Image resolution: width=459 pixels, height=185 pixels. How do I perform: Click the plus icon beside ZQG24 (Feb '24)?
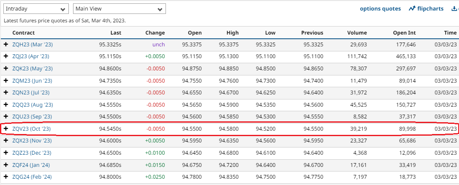pos(6,177)
